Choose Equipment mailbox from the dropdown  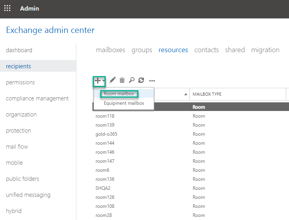coord(124,103)
